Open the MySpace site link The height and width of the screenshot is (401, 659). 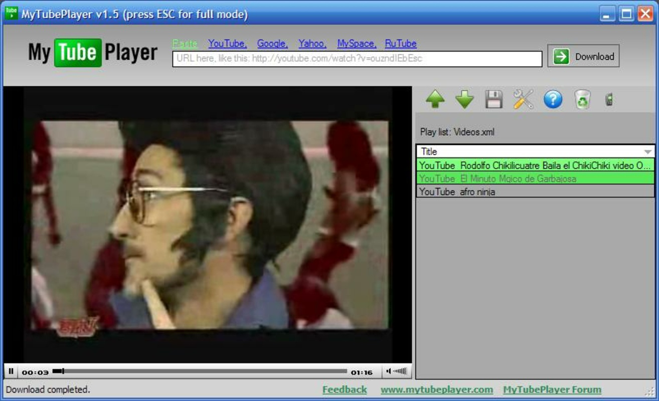point(356,44)
